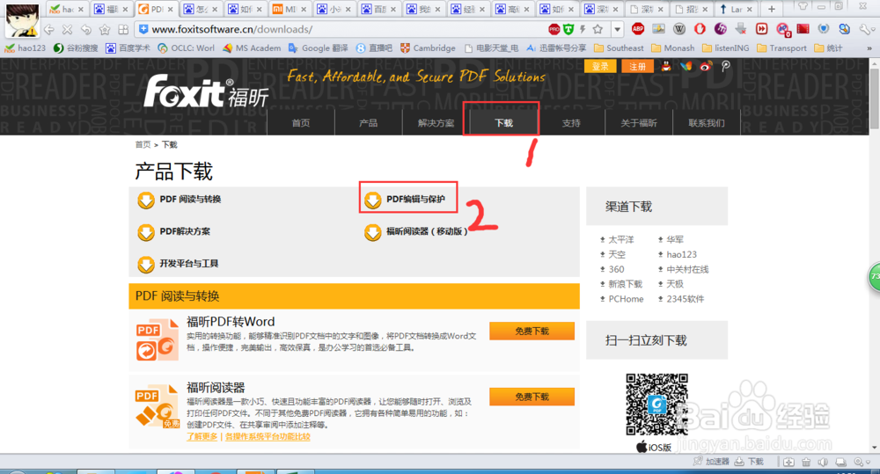
Task: Open the 中关村在线 channel download link
Action: click(687, 269)
